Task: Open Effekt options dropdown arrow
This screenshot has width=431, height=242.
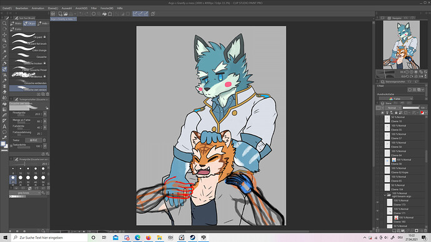Action: (423, 90)
